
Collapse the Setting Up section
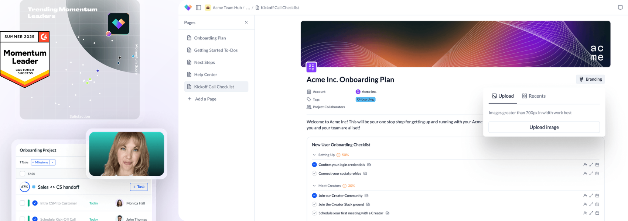(314, 155)
